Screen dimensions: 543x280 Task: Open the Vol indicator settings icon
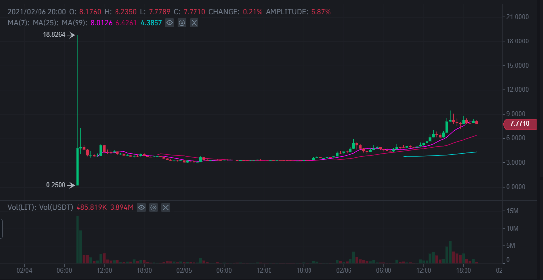point(154,207)
